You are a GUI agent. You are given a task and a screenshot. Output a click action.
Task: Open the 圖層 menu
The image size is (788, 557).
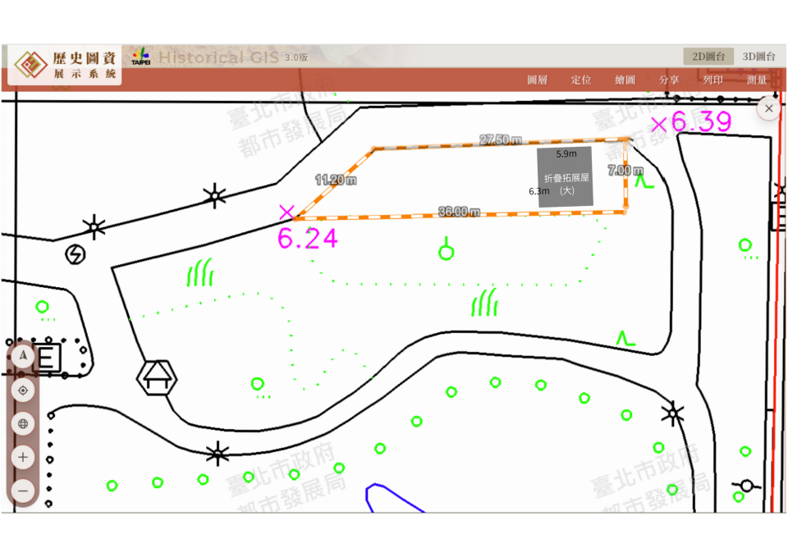tap(537, 80)
